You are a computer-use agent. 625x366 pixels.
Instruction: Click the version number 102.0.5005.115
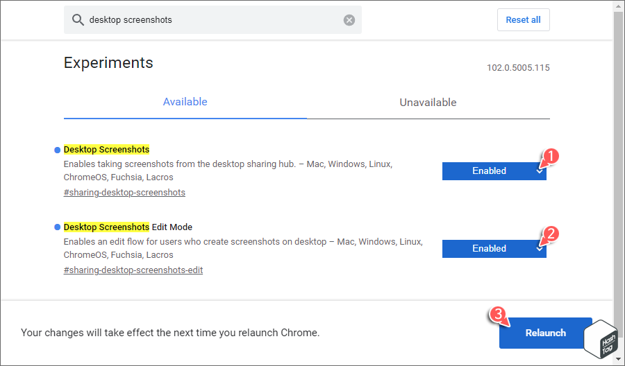tap(518, 68)
